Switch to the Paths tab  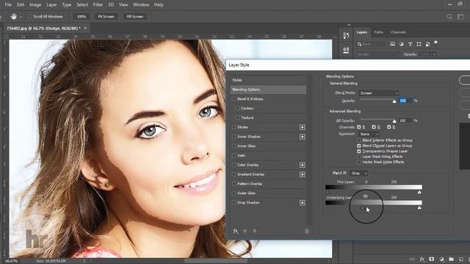[379, 32]
